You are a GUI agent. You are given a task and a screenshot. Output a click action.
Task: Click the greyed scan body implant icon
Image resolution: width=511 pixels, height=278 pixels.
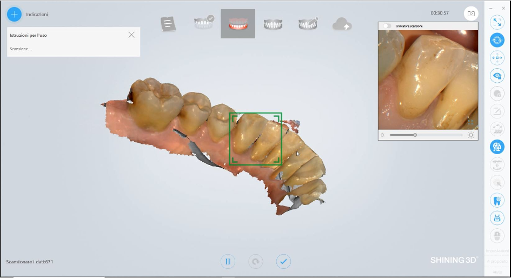[x=497, y=235]
